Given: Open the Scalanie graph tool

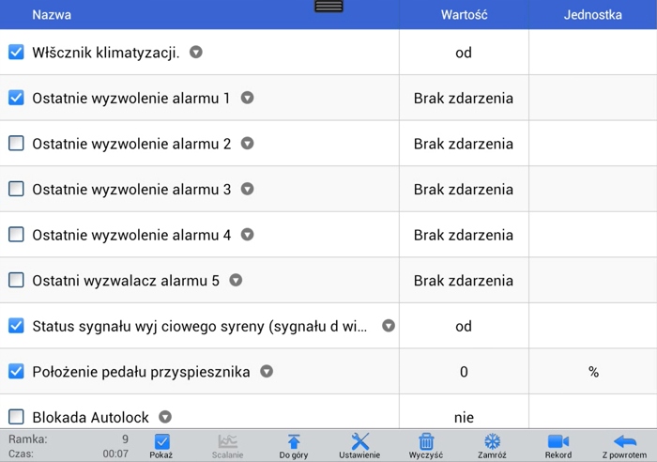Looking at the screenshot, I should coord(227,441).
